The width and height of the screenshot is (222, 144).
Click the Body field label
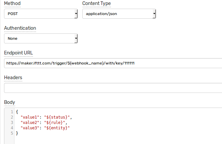9,102
